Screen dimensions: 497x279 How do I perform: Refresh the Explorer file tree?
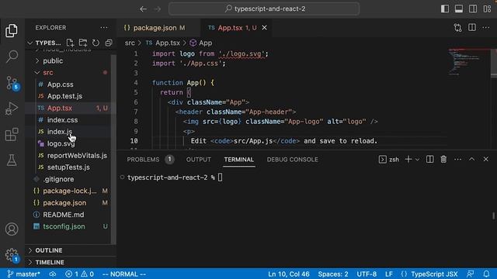click(96, 43)
